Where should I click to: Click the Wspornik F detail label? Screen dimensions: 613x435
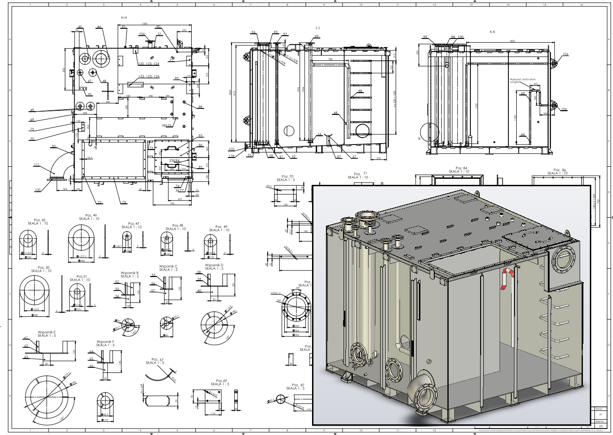click(105, 341)
